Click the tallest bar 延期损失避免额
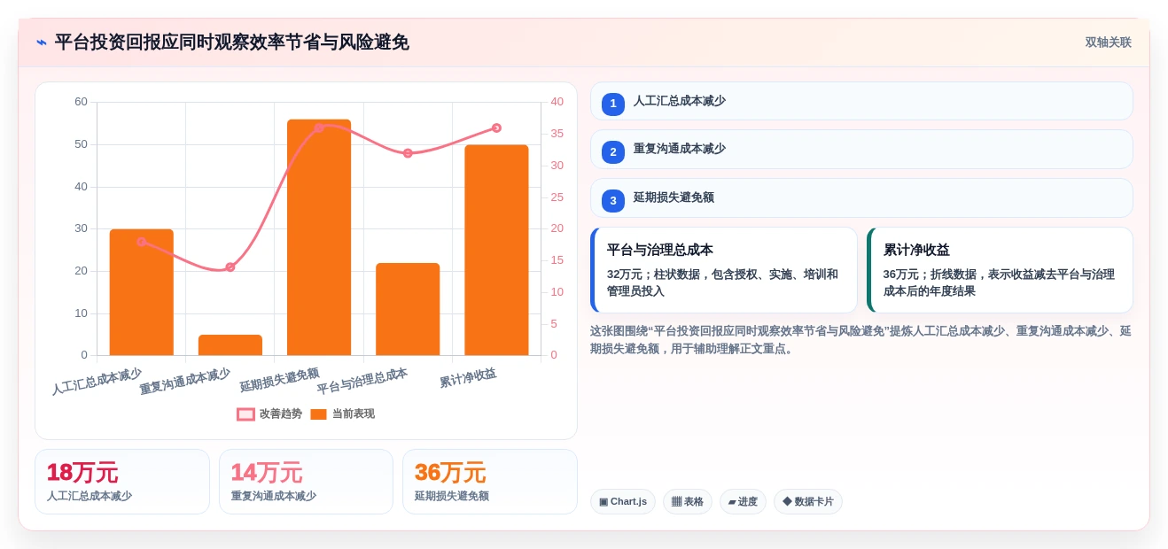Viewport: 1168px width, 549px height. click(319, 237)
